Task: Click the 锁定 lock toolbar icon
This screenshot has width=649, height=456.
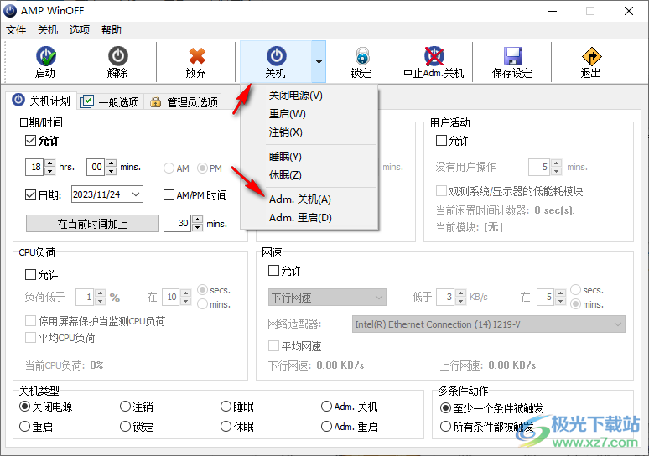Action: point(362,56)
